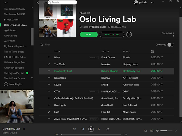Click the now playing album art thumbnail
The height and width of the screenshot is (136, 182).
click(17, 106)
